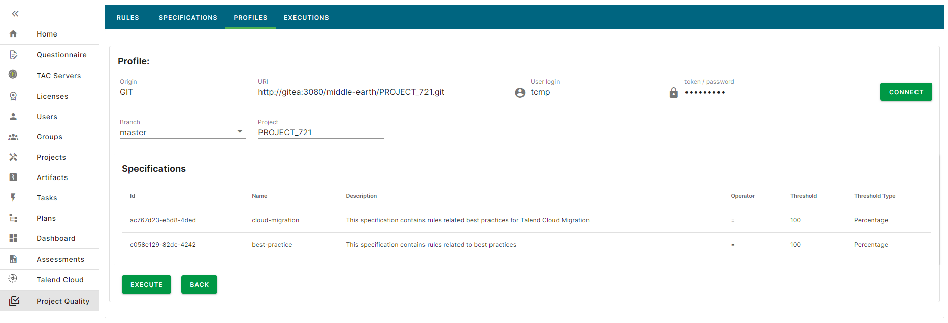Click the Home house icon

tap(13, 34)
